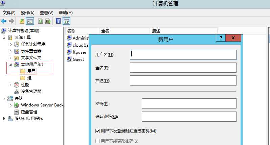Click the 用户名(U) input field

[x=183, y=55]
